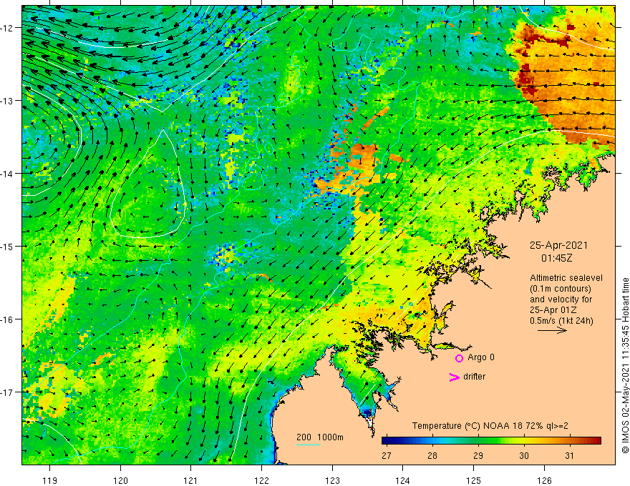Image resolution: width=630 pixels, height=486 pixels.
Task: Click the Argo 0 legend label
Action: coord(481,357)
